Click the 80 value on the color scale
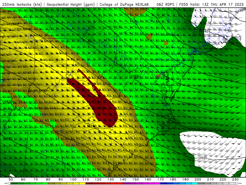 (48, 179)
